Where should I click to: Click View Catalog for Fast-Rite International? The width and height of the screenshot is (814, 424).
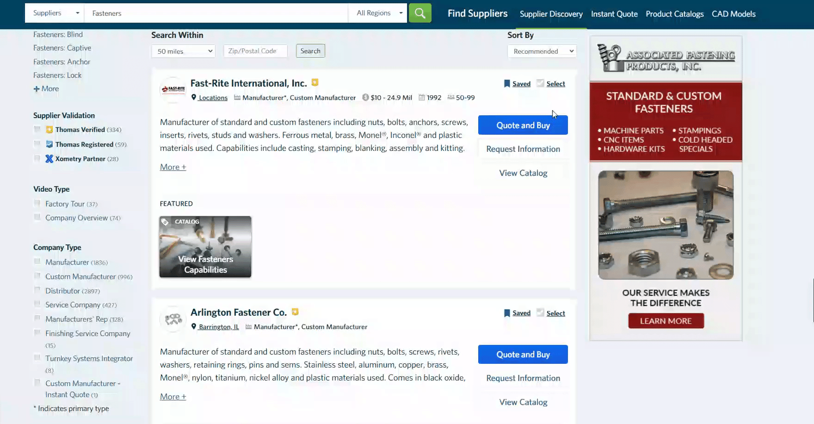click(x=523, y=173)
